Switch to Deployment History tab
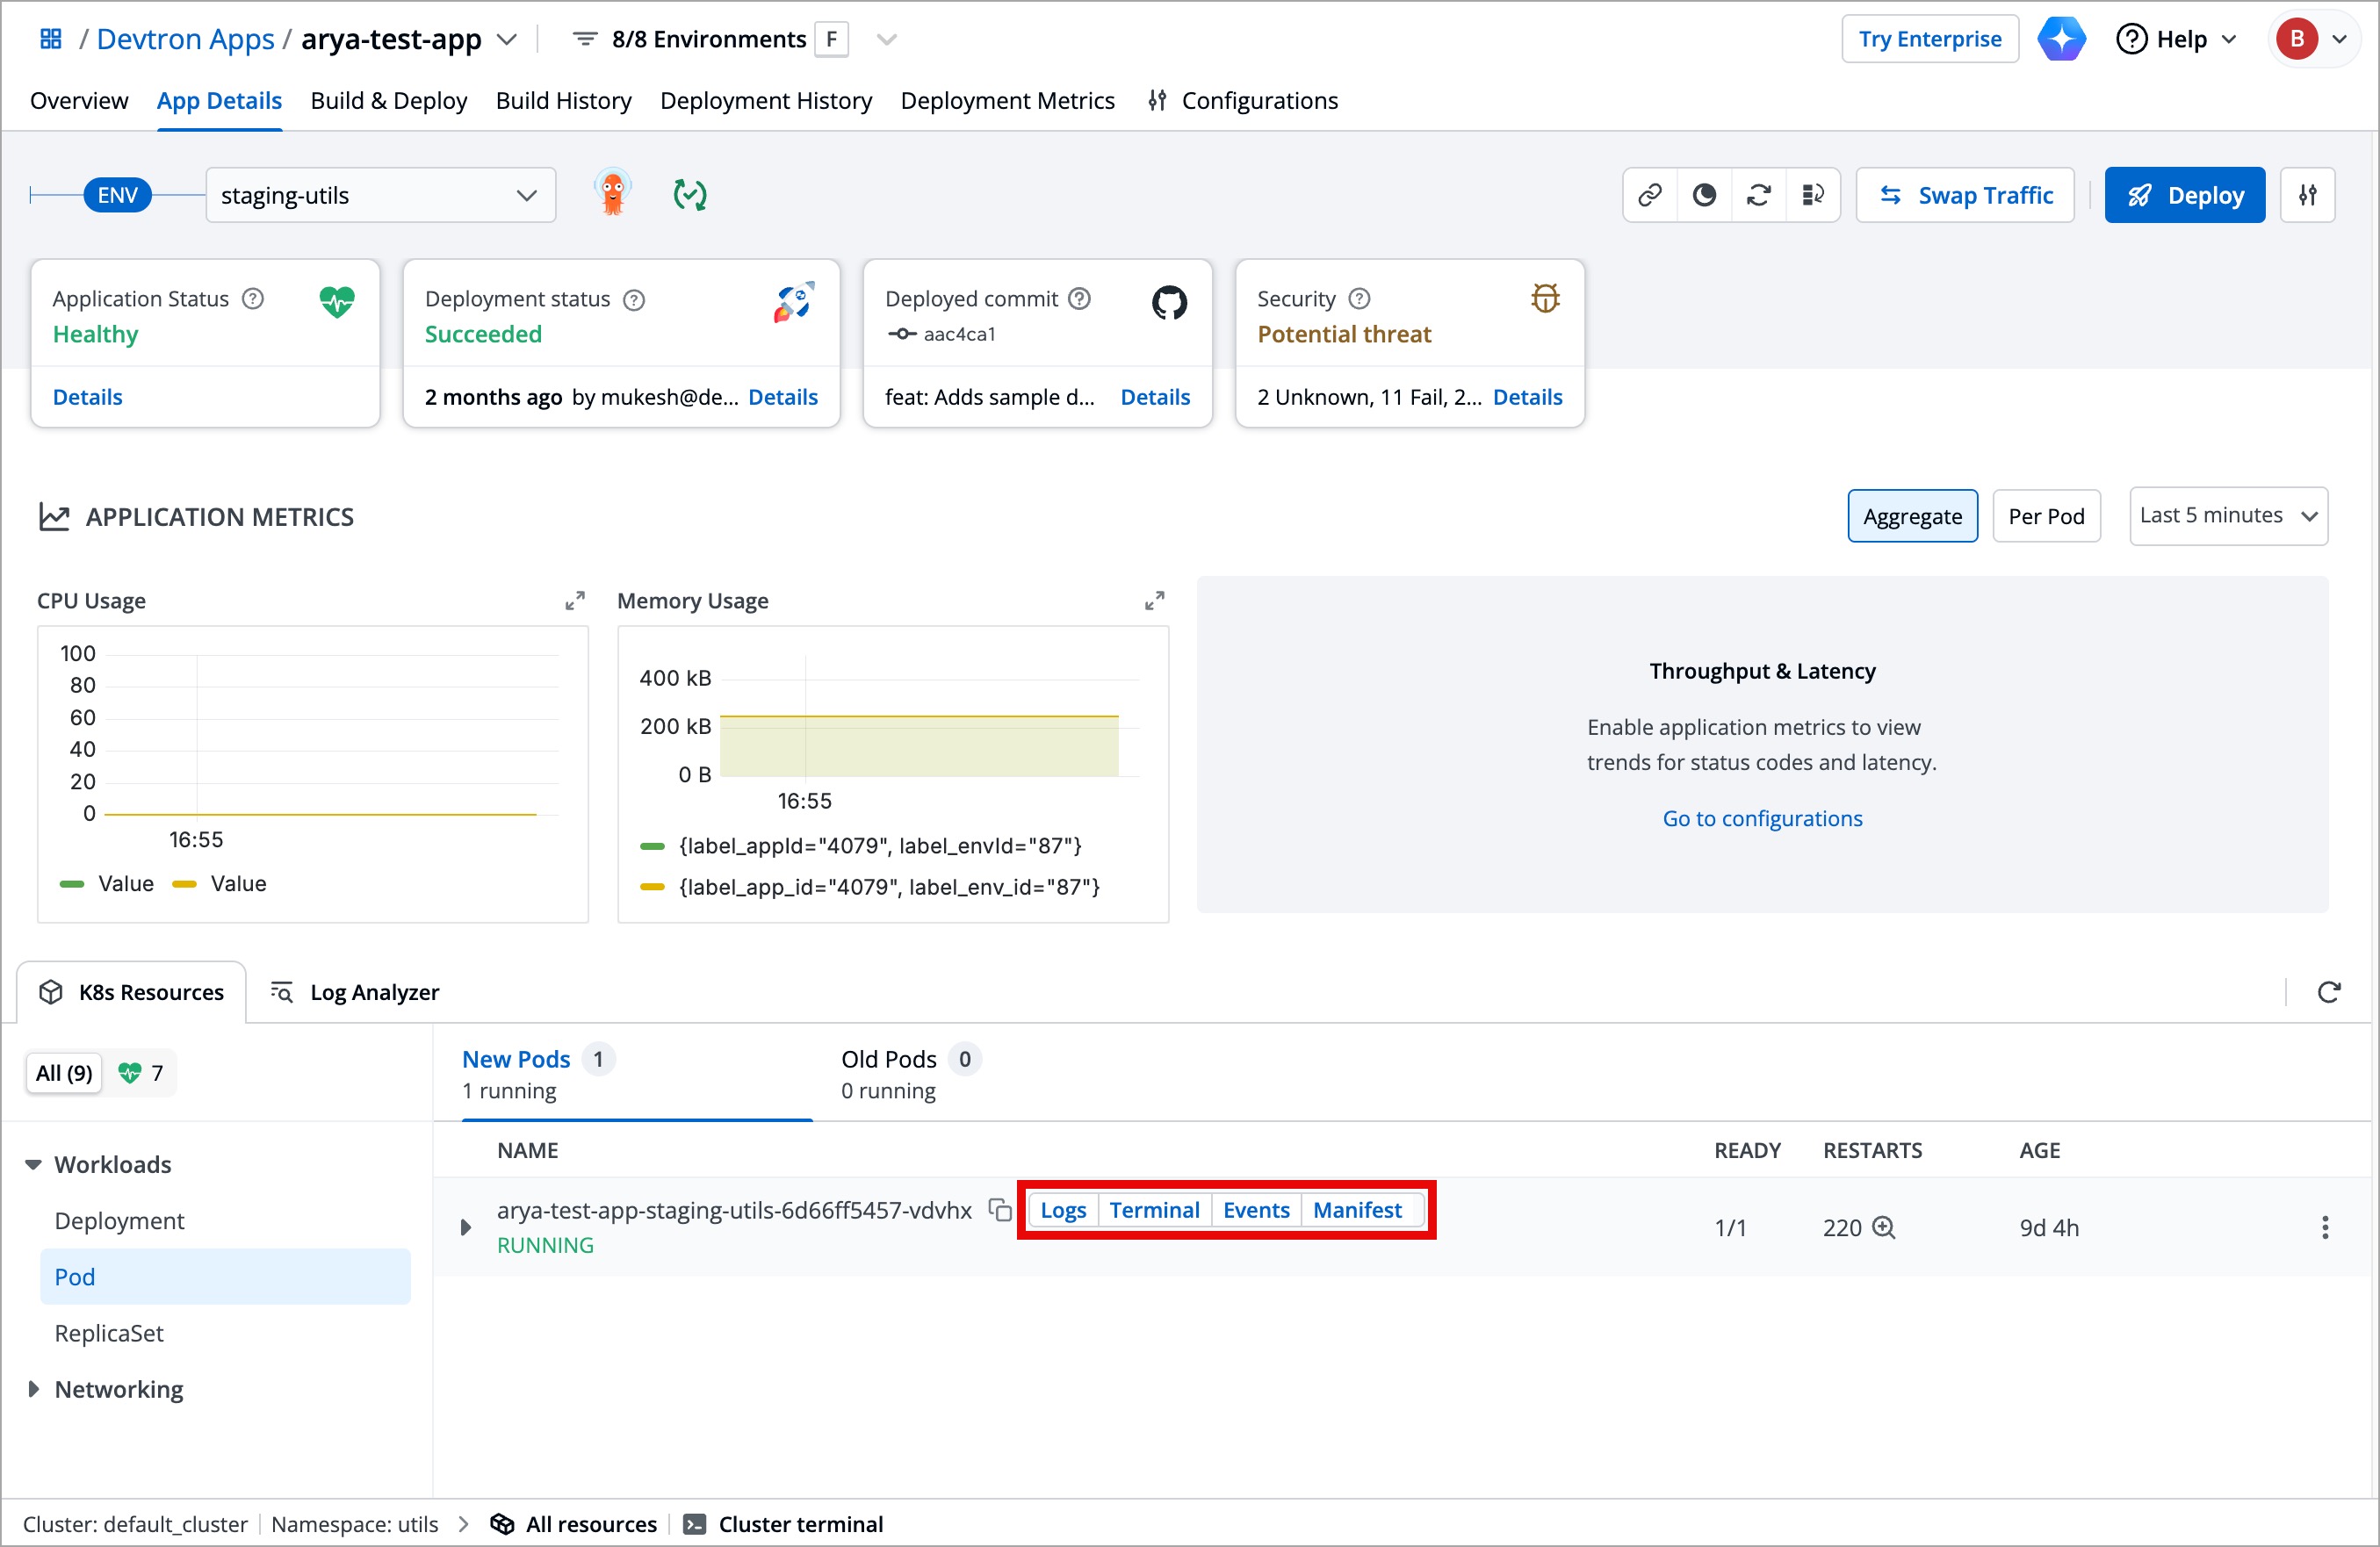2380x1547 pixels. click(x=766, y=101)
